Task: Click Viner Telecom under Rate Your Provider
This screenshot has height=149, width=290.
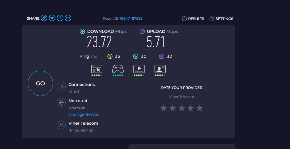Action: pyautogui.click(x=182, y=96)
